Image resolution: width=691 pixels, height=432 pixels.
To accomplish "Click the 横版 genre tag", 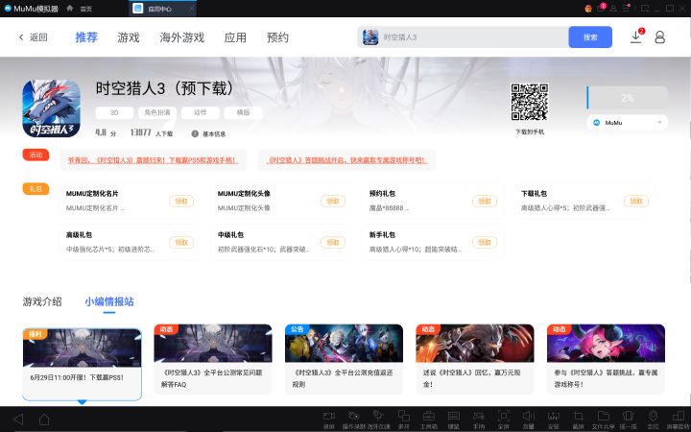I will (x=243, y=113).
